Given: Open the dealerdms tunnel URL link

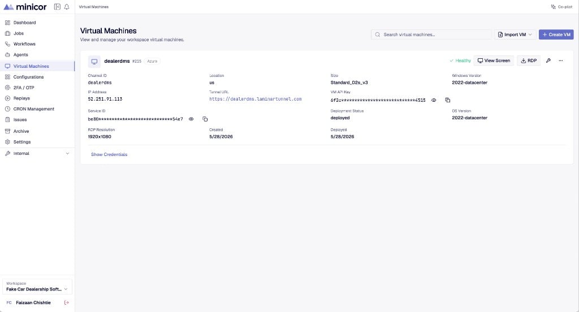Looking at the screenshot, I should click(255, 99).
